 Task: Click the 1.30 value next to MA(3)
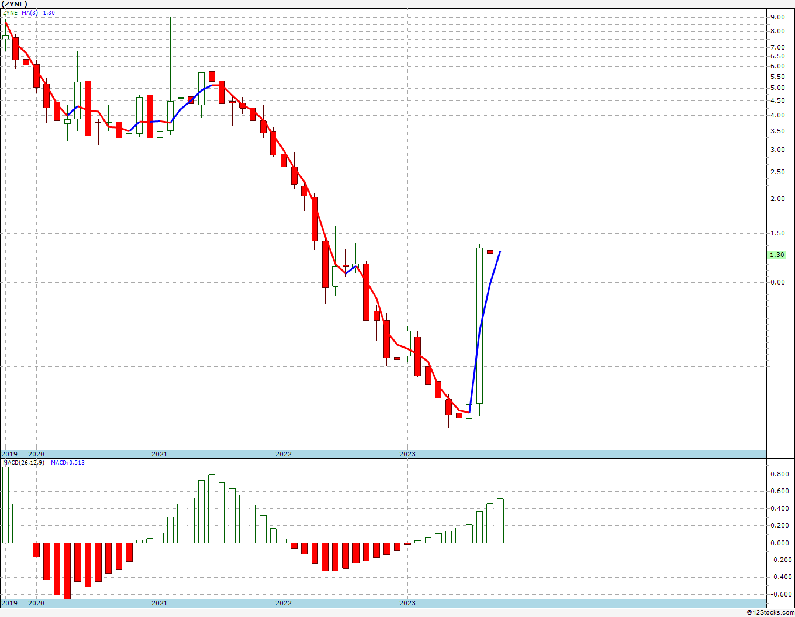[49, 13]
